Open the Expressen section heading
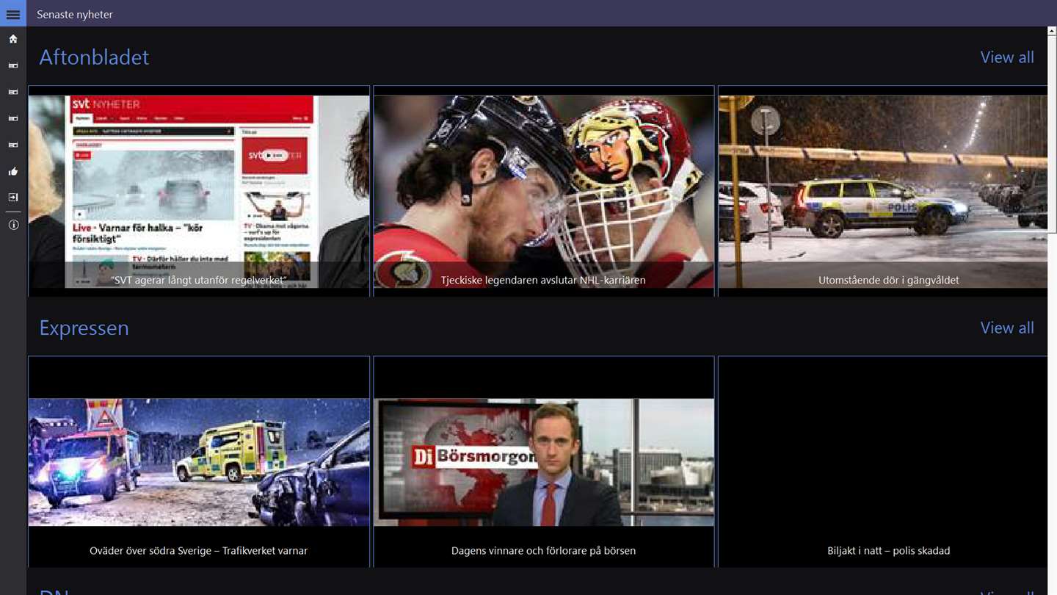Viewport: 1057px width, 595px height. (x=84, y=328)
